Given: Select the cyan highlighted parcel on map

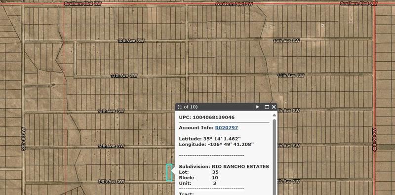Looking at the screenshot, I should click(169, 173).
